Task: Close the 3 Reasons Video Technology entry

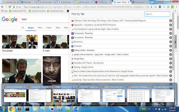Action: 171,21
